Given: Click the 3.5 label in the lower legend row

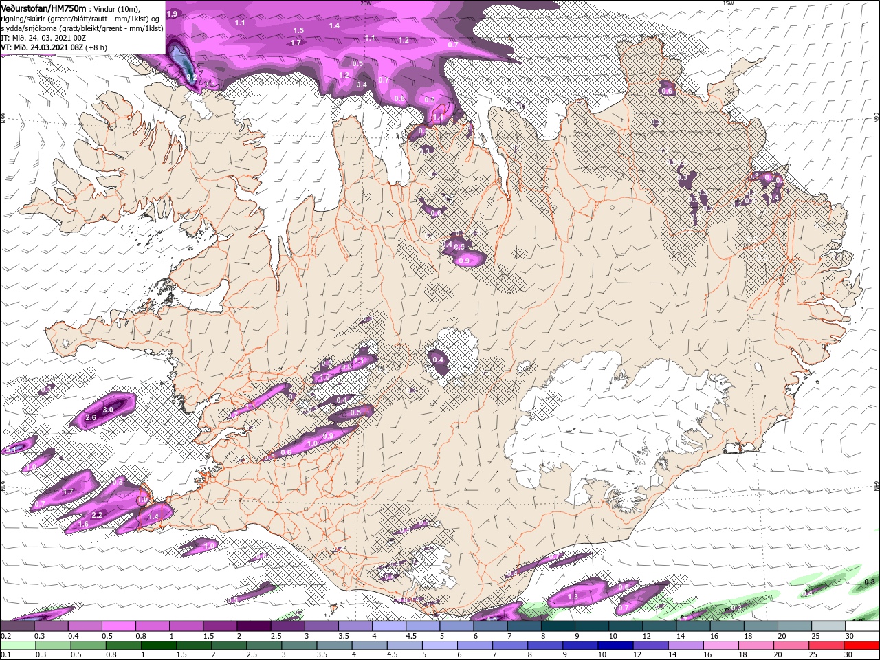Looking at the screenshot, I should [321, 655].
